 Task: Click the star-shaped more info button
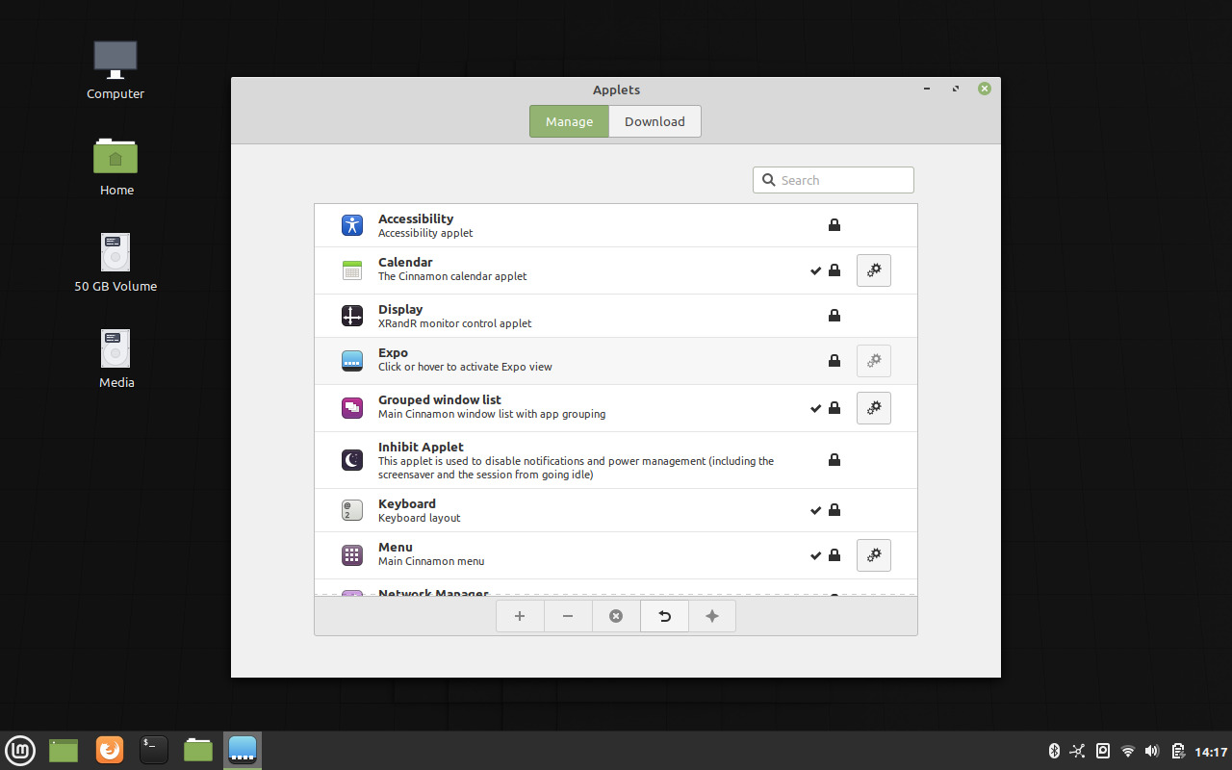click(x=712, y=616)
